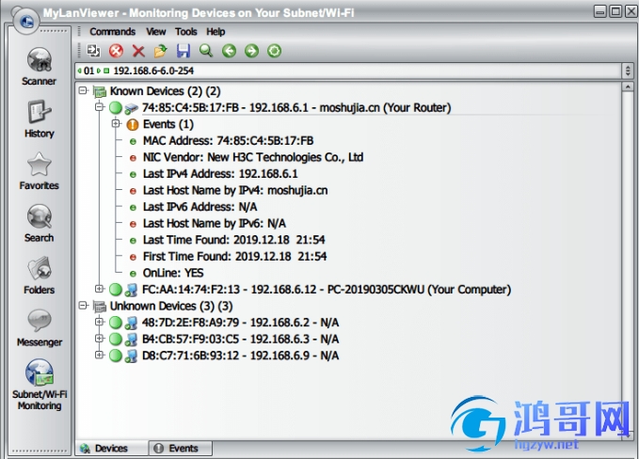Open the Tools menu
This screenshot has height=459, width=639.
tap(186, 32)
